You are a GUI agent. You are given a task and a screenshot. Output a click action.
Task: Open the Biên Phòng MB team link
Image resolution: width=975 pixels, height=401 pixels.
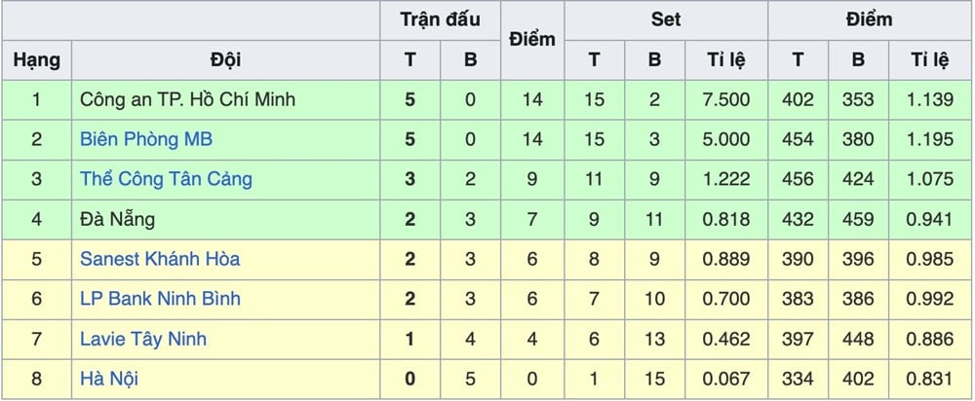145,139
